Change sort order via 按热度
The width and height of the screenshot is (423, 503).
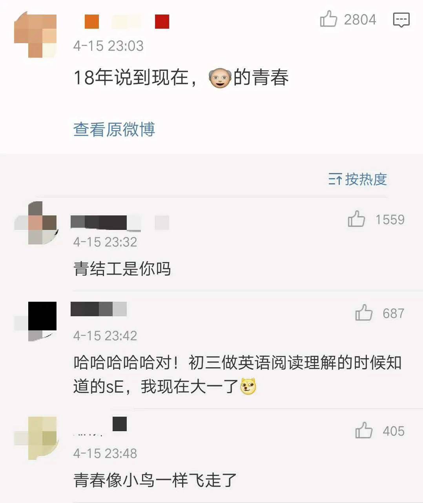366,179
